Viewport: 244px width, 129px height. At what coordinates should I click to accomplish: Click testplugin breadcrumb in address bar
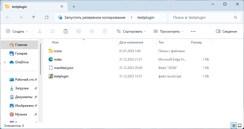pyautogui.click(x=146, y=17)
